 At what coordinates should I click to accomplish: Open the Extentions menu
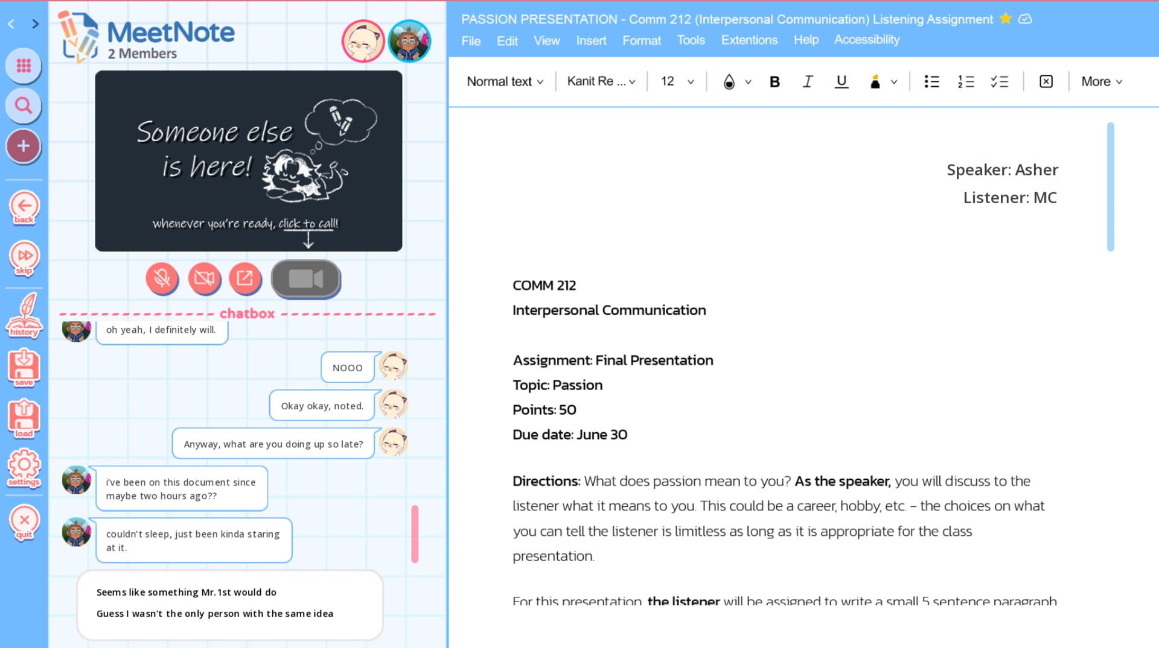click(749, 40)
